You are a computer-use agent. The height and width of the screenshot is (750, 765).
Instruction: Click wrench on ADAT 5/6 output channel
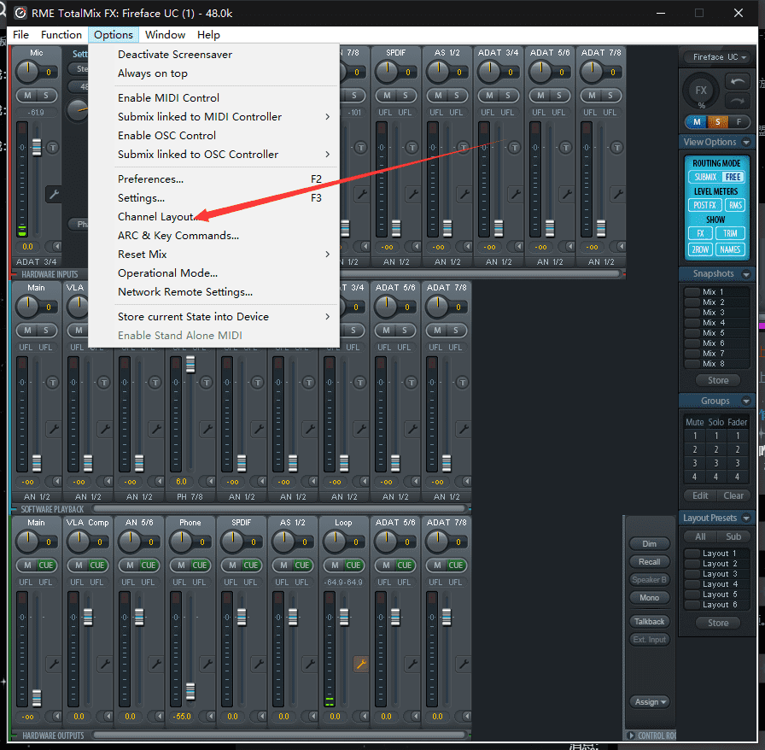point(412,664)
